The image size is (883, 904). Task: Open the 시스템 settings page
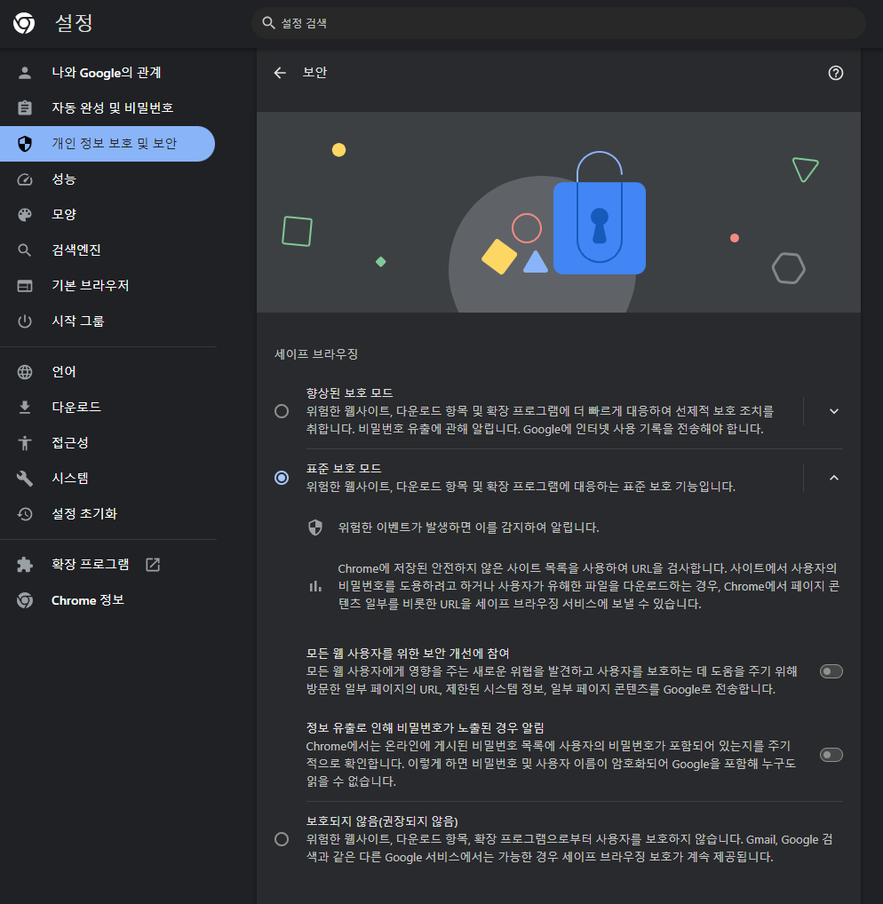coord(107,479)
